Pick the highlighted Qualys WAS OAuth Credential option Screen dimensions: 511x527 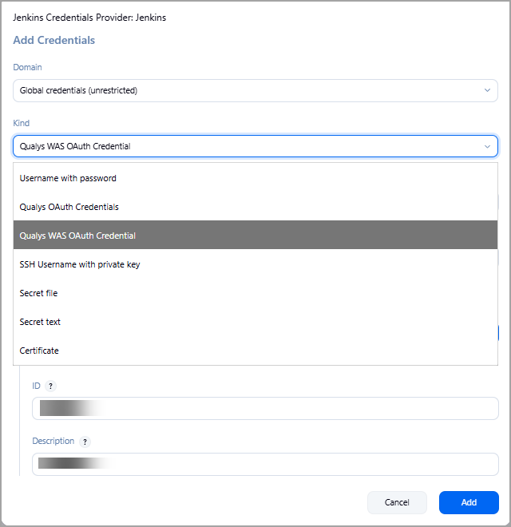tap(77, 236)
